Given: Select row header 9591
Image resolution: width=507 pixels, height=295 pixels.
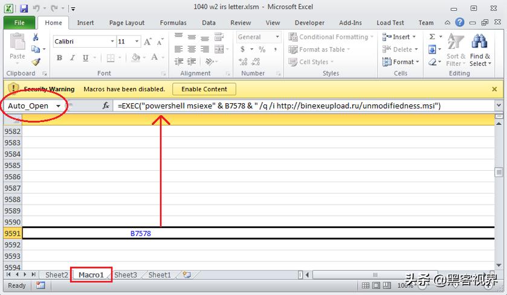Looking at the screenshot, I should click(x=13, y=233).
